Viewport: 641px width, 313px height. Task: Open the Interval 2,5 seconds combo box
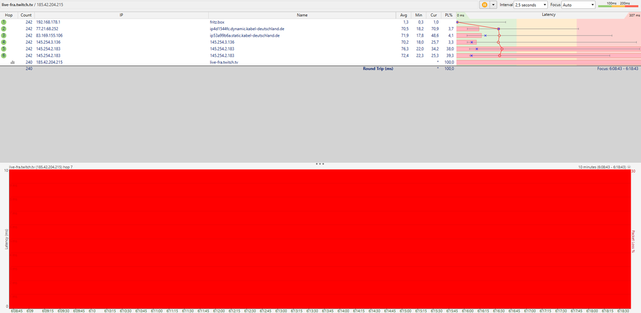(531, 5)
